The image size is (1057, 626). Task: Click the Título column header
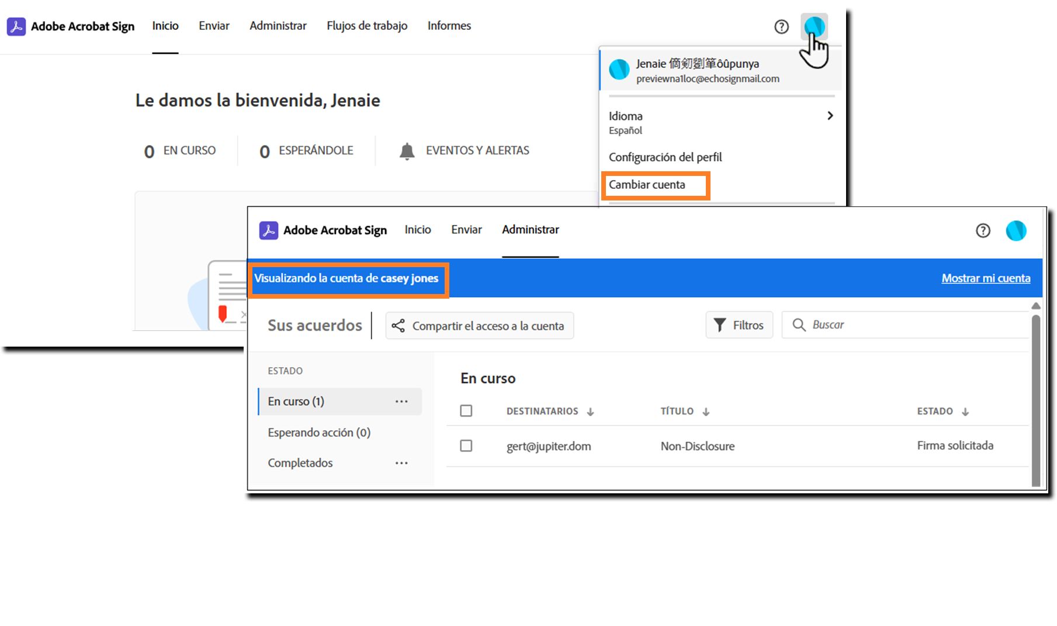[x=677, y=411]
